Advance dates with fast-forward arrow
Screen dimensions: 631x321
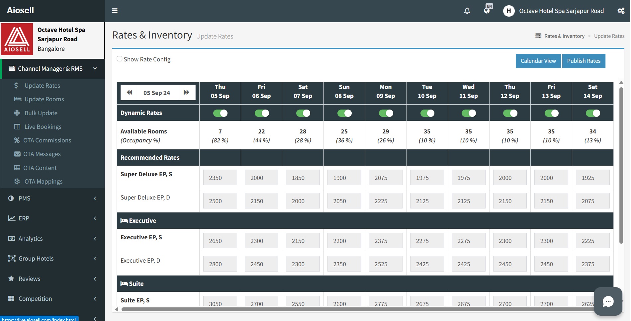point(187,93)
